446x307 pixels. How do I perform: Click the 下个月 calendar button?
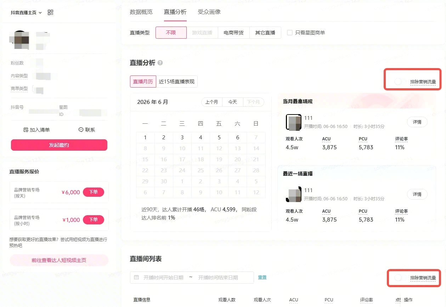[253, 102]
